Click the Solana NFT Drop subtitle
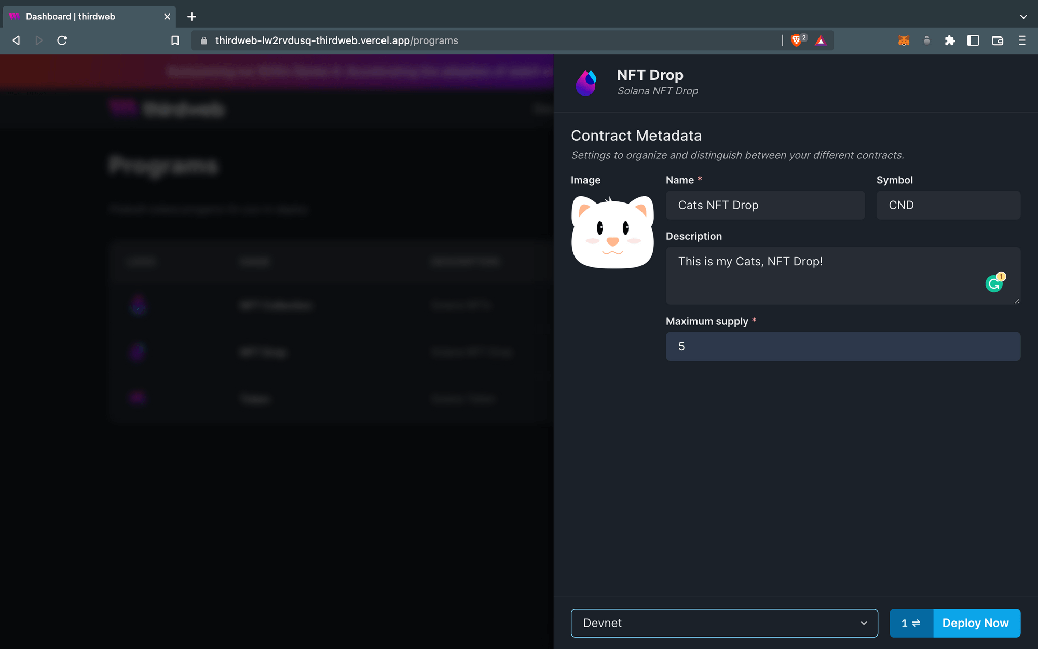 point(658,91)
